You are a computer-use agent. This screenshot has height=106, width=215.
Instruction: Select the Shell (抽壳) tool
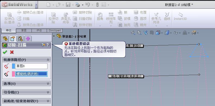click(124, 25)
